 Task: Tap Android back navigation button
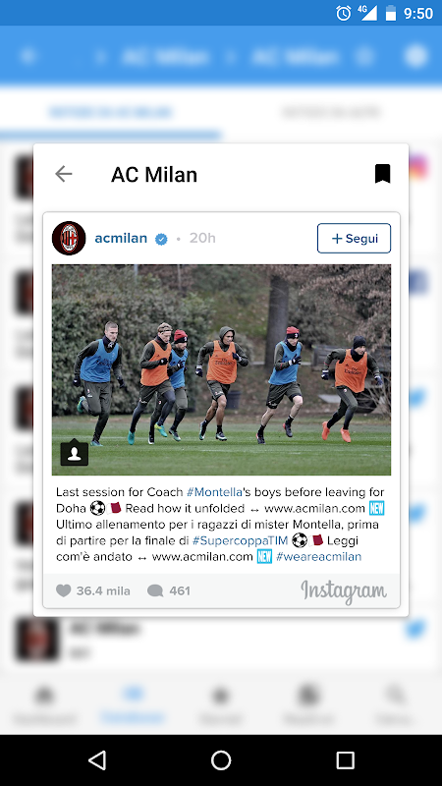96,760
